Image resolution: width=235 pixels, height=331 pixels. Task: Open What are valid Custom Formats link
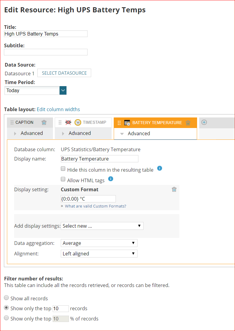click(96, 206)
